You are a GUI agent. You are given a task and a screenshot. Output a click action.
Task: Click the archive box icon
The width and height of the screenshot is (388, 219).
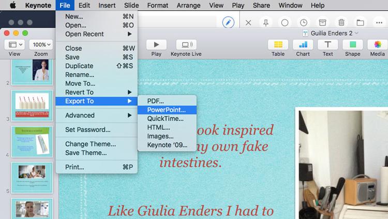tap(322, 23)
